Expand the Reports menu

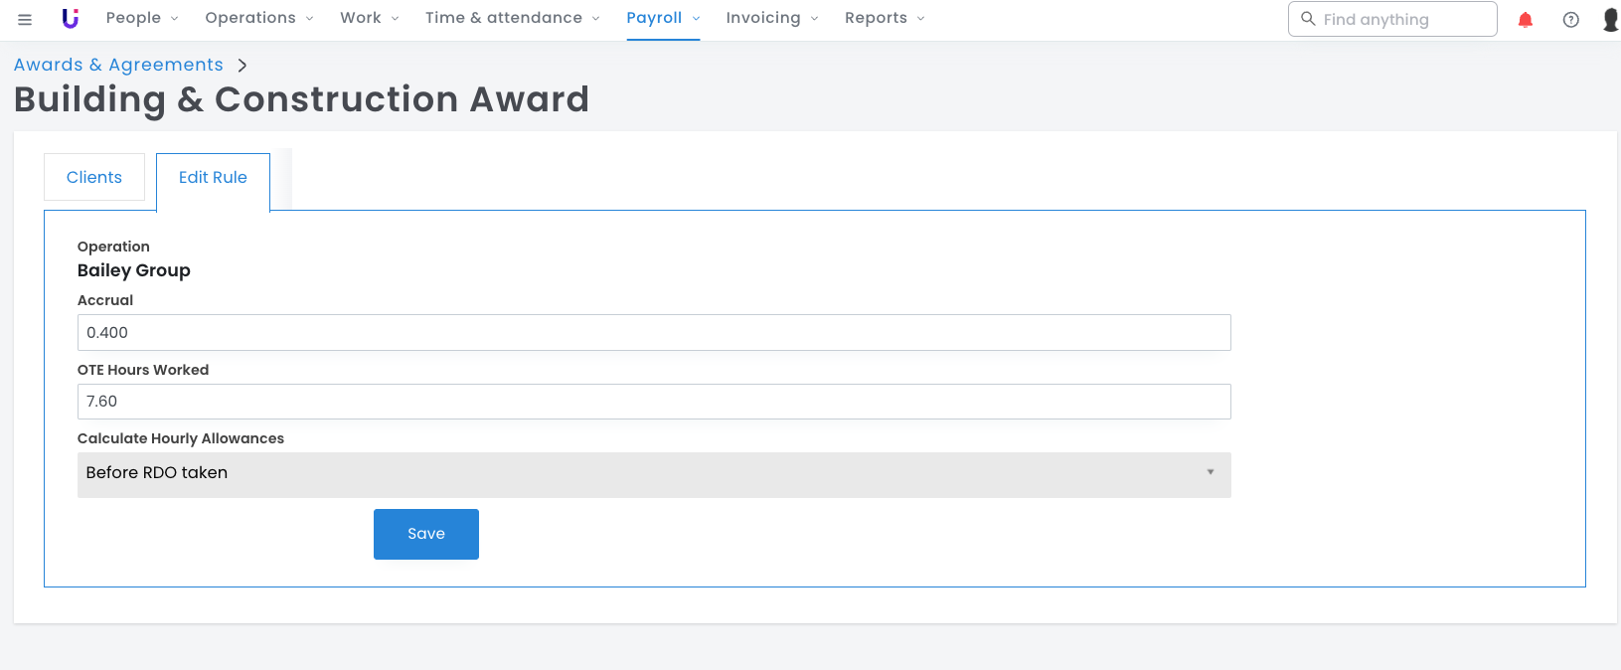(884, 19)
